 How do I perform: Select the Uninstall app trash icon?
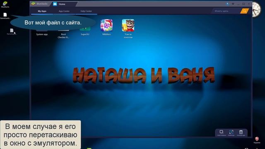pyautogui.click(x=241, y=132)
